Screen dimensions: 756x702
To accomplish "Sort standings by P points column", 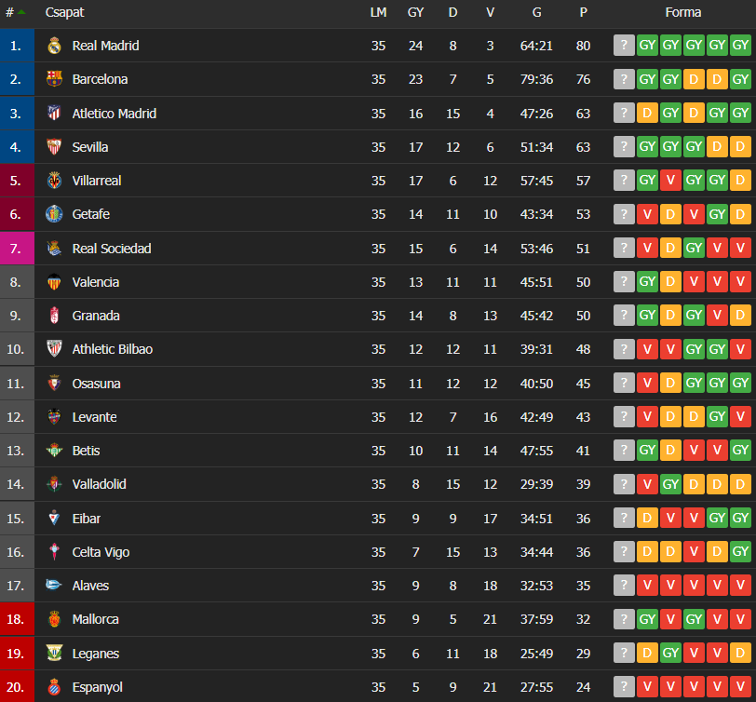I will (x=583, y=12).
